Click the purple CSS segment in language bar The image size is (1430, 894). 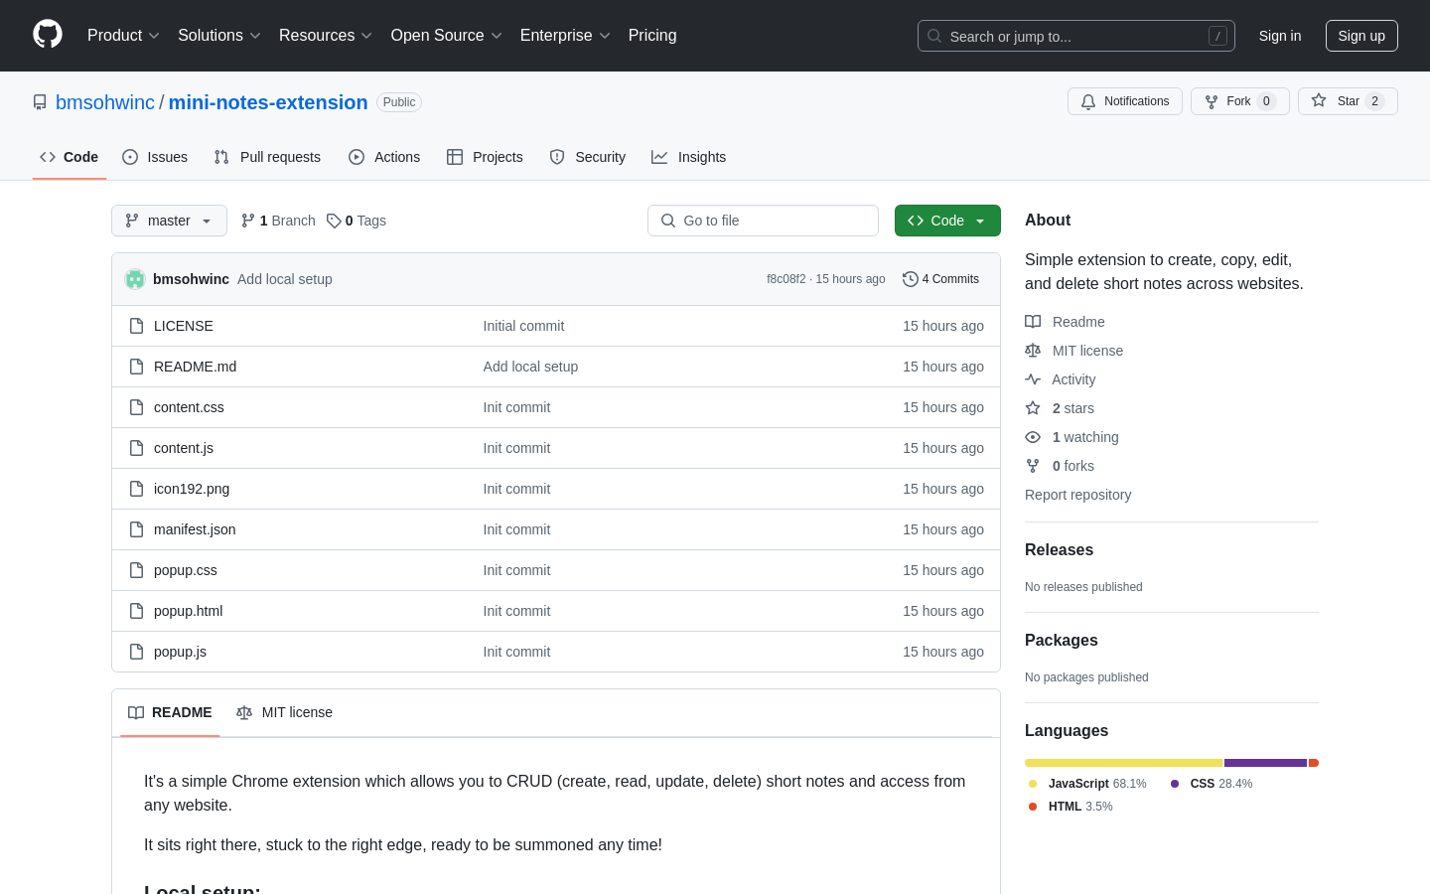tap(1265, 763)
